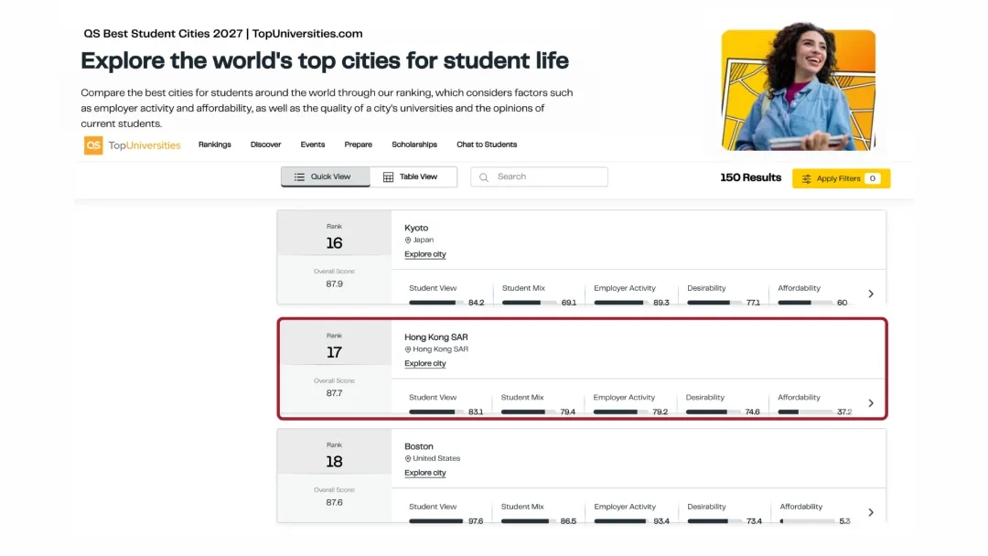Click Kyoto's Affordability value 60

pos(843,303)
